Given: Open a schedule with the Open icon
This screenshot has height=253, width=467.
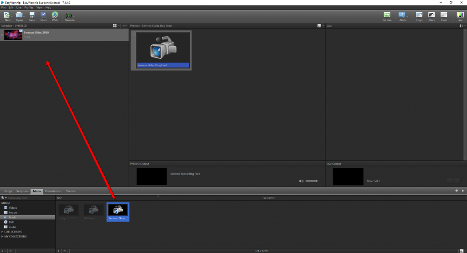Looking at the screenshot, I should point(19,16).
